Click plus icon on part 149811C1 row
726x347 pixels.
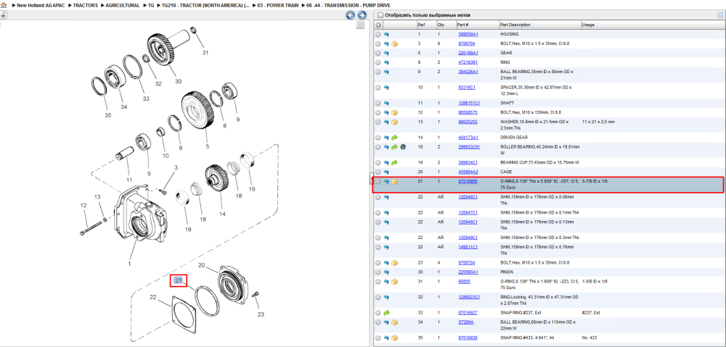[x=378, y=247]
